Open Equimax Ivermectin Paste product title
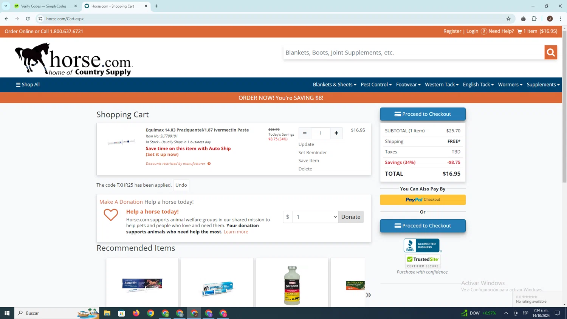The height and width of the screenshot is (319, 567). pyautogui.click(x=197, y=130)
